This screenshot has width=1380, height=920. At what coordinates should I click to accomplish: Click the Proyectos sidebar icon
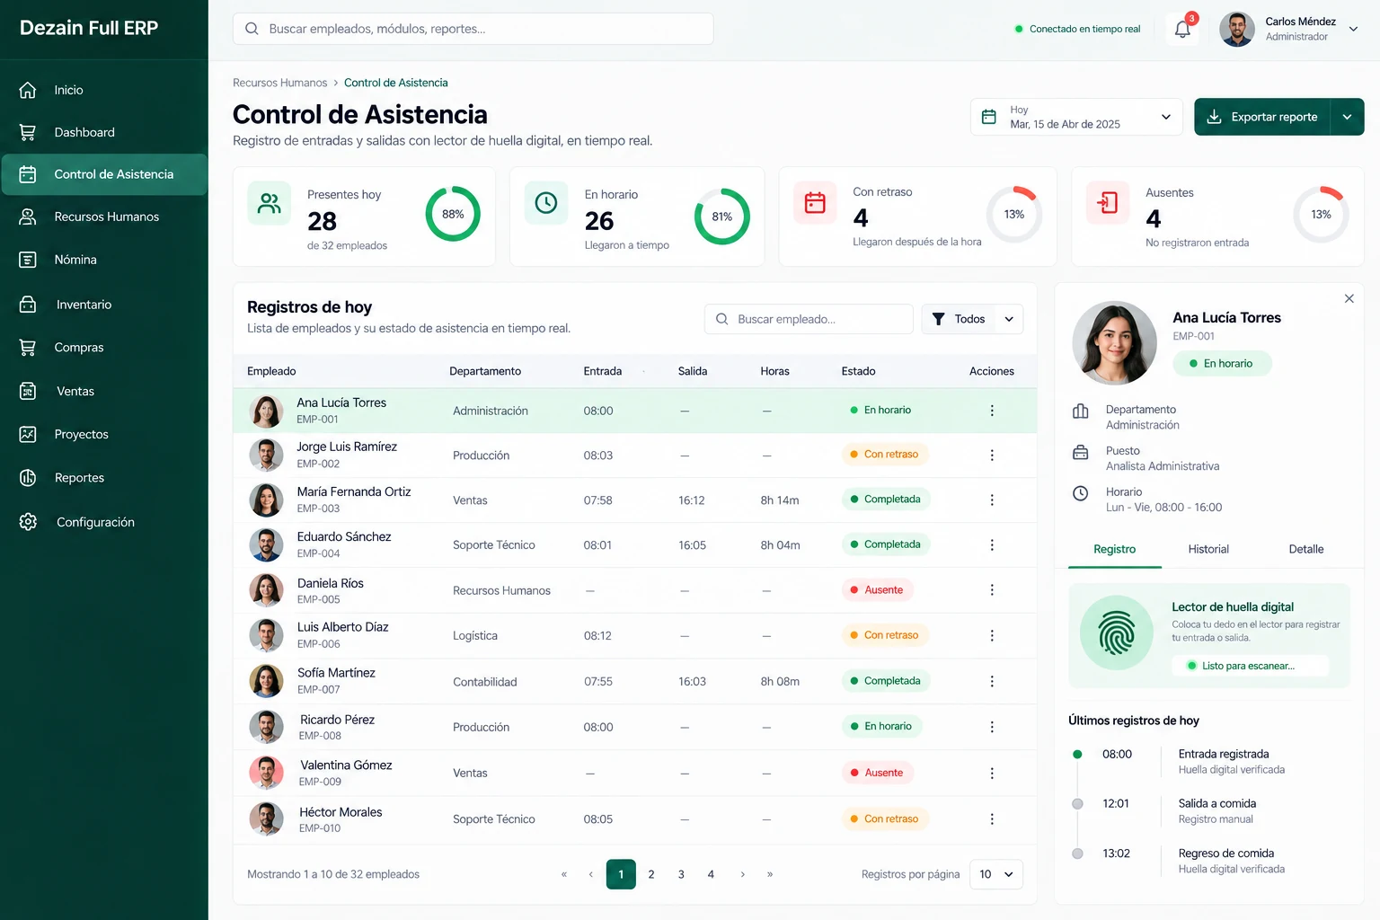[28, 434]
